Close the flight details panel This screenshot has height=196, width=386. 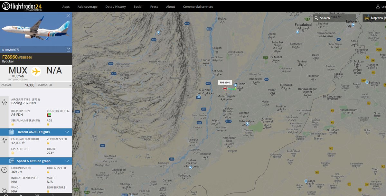68,16
